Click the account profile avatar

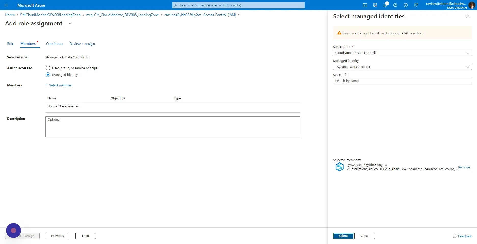click(x=472, y=5)
